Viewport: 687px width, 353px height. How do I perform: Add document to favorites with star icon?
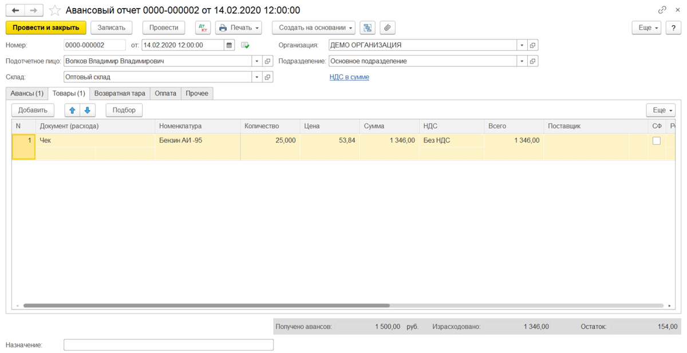click(55, 10)
